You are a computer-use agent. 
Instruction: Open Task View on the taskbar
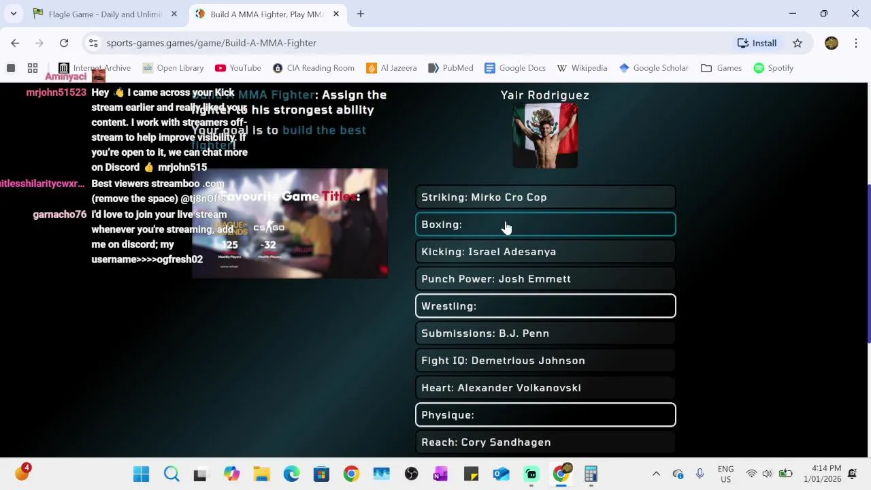[x=200, y=474]
